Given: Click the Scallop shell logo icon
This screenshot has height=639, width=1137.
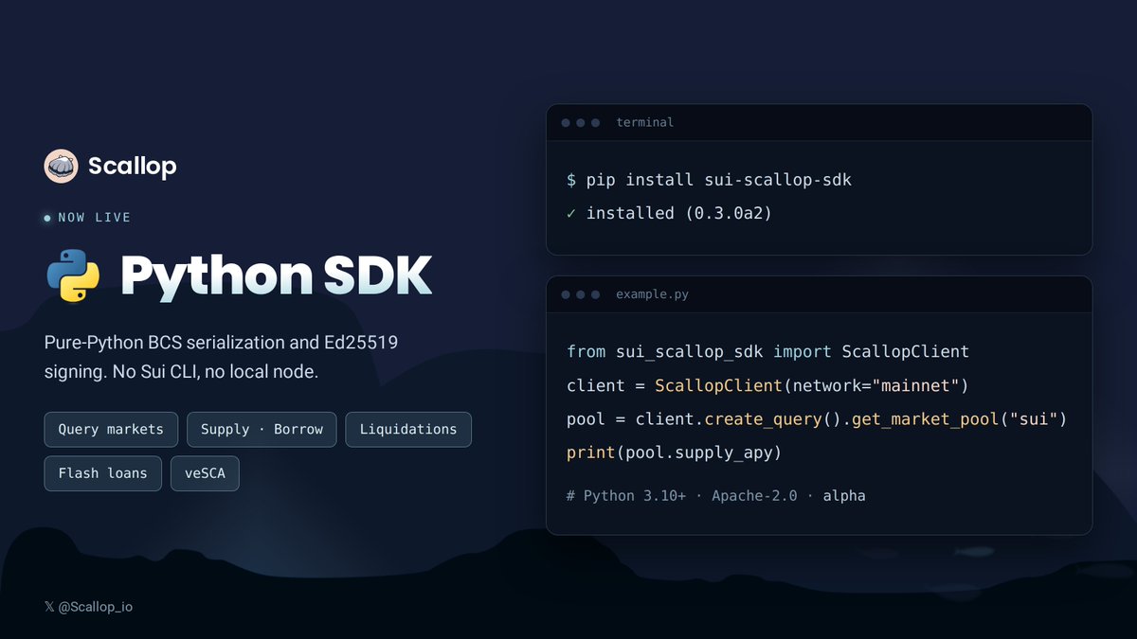Looking at the screenshot, I should [61, 166].
